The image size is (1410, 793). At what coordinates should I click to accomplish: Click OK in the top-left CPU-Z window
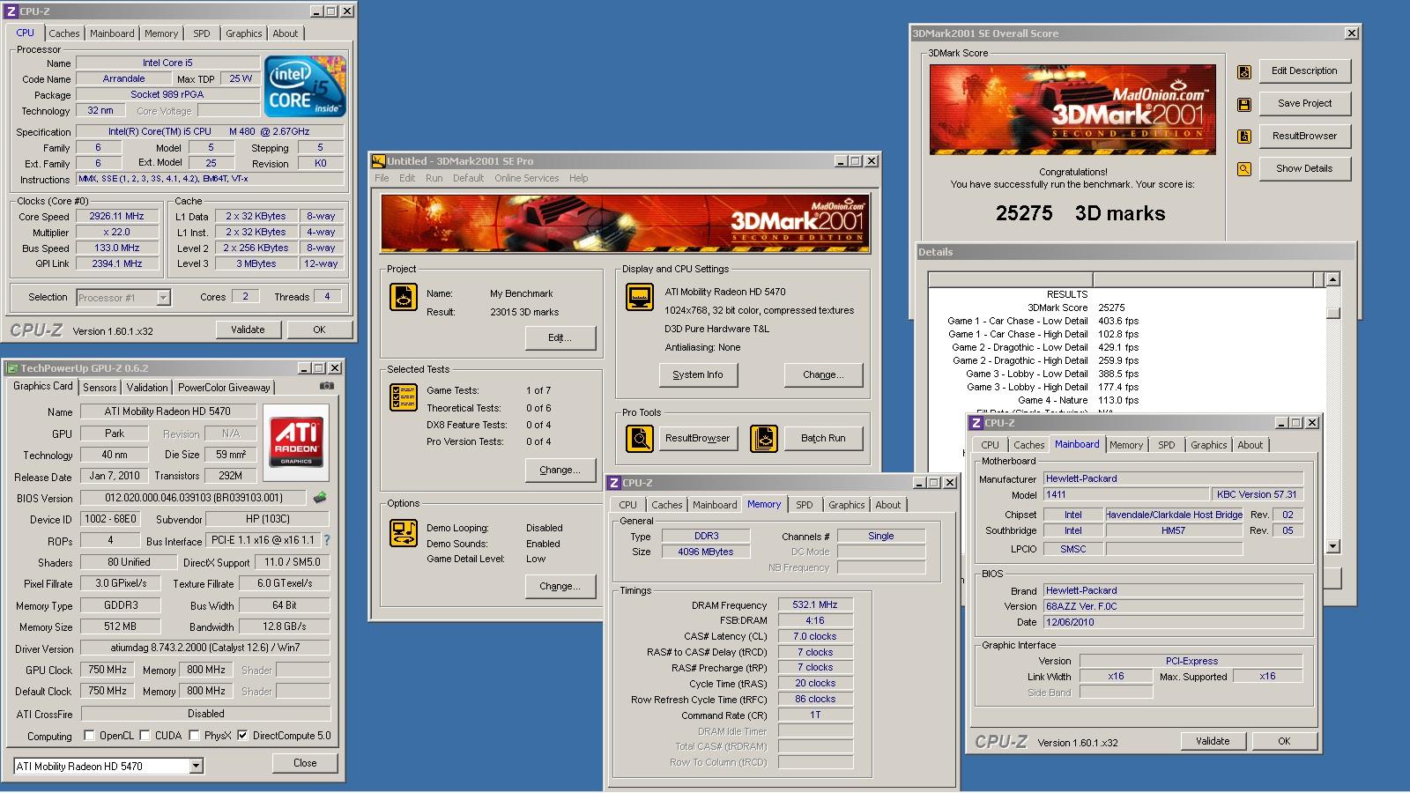[x=319, y=330]
